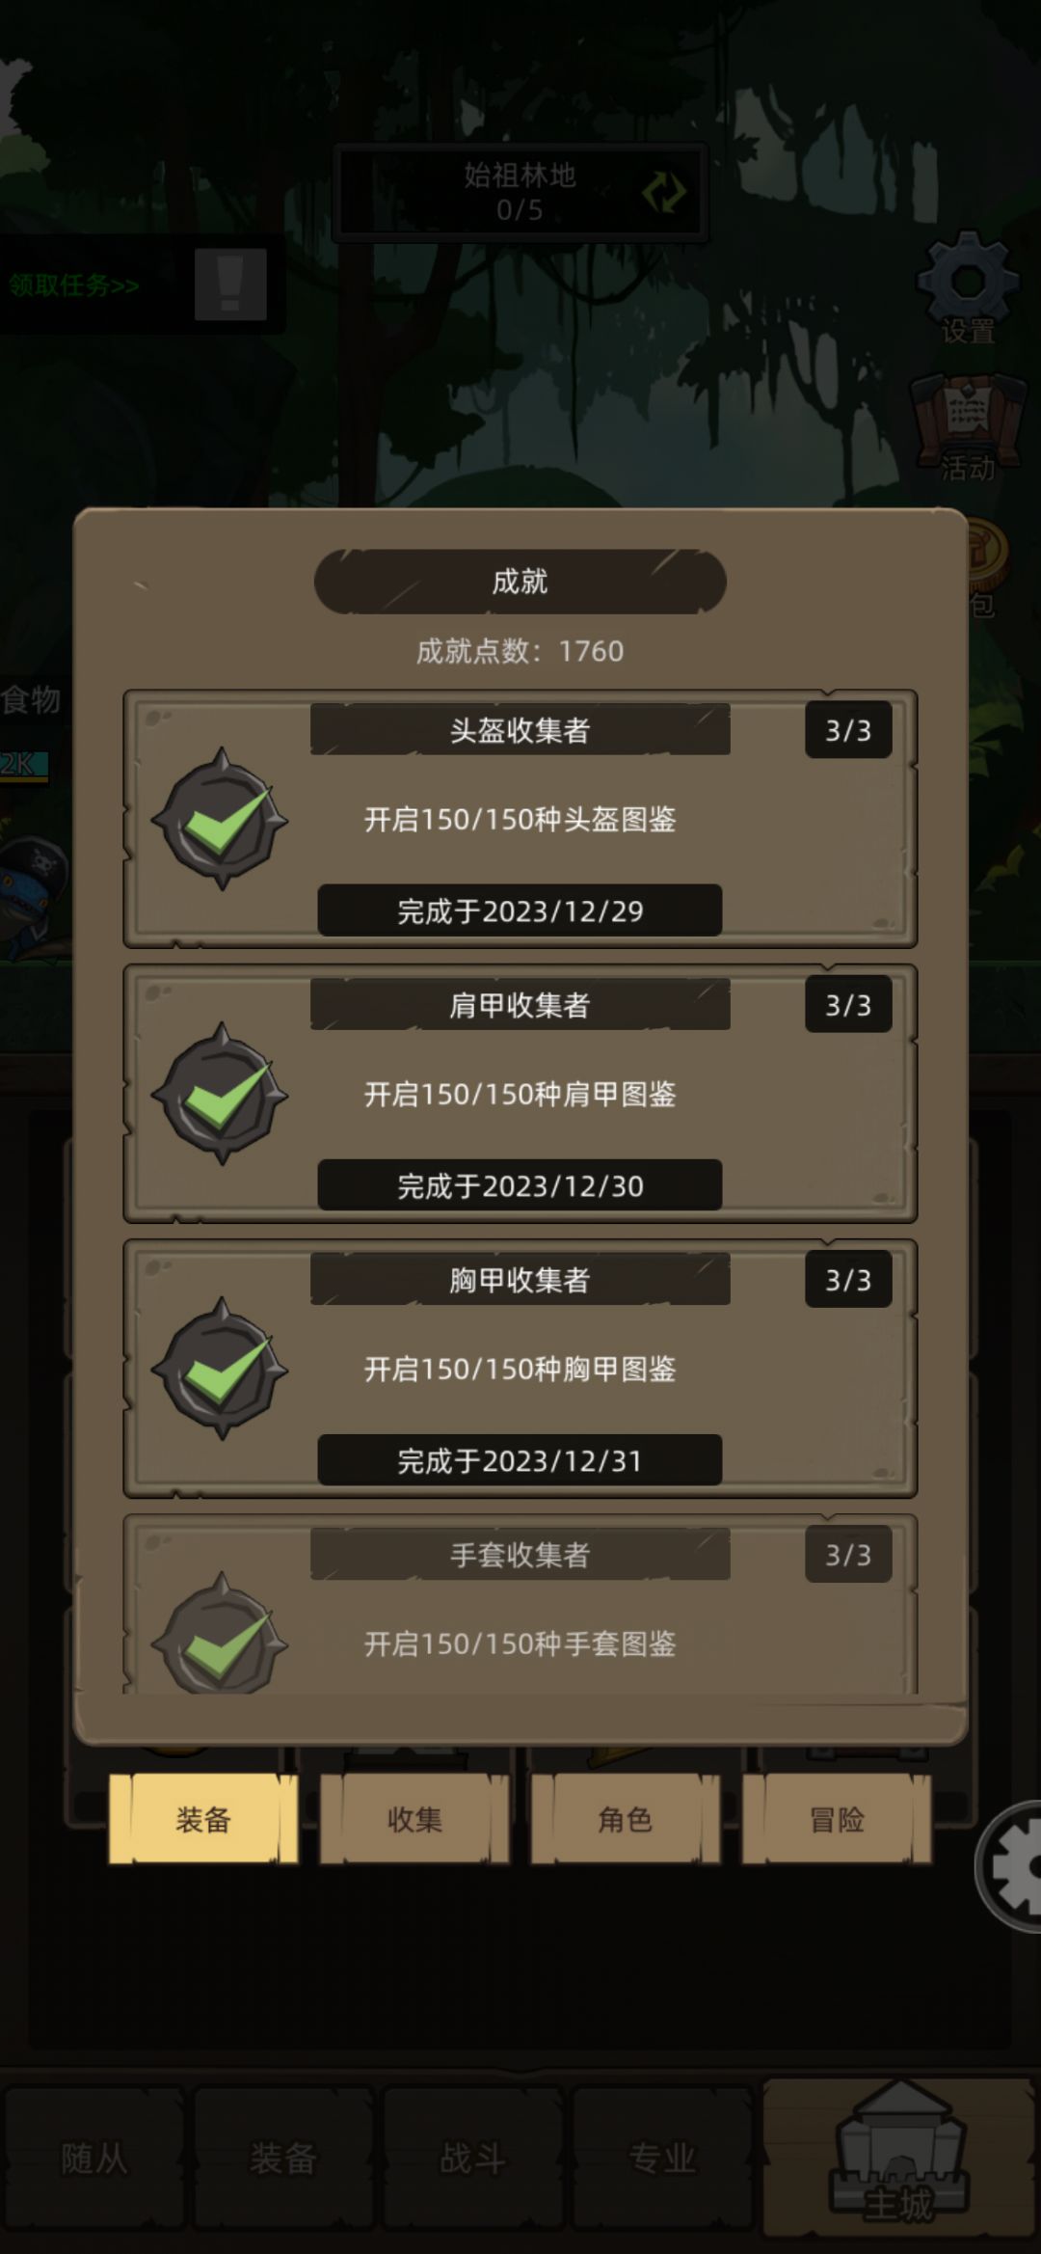Tap the stage switch arrows on 始祖林地
Screen dimensions: 1041x2254
click(x=664, y=192)
